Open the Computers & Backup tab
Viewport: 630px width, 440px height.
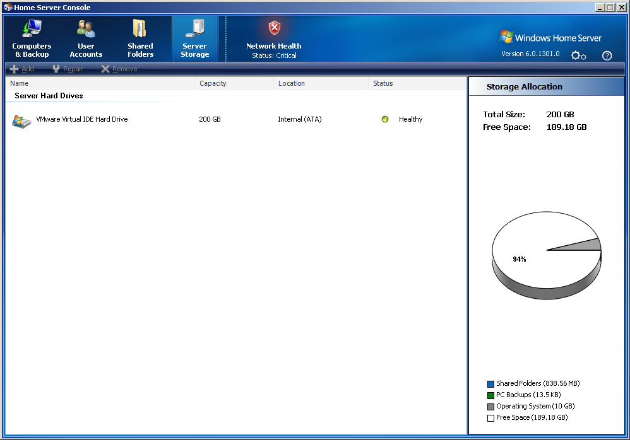coord(32,39)
